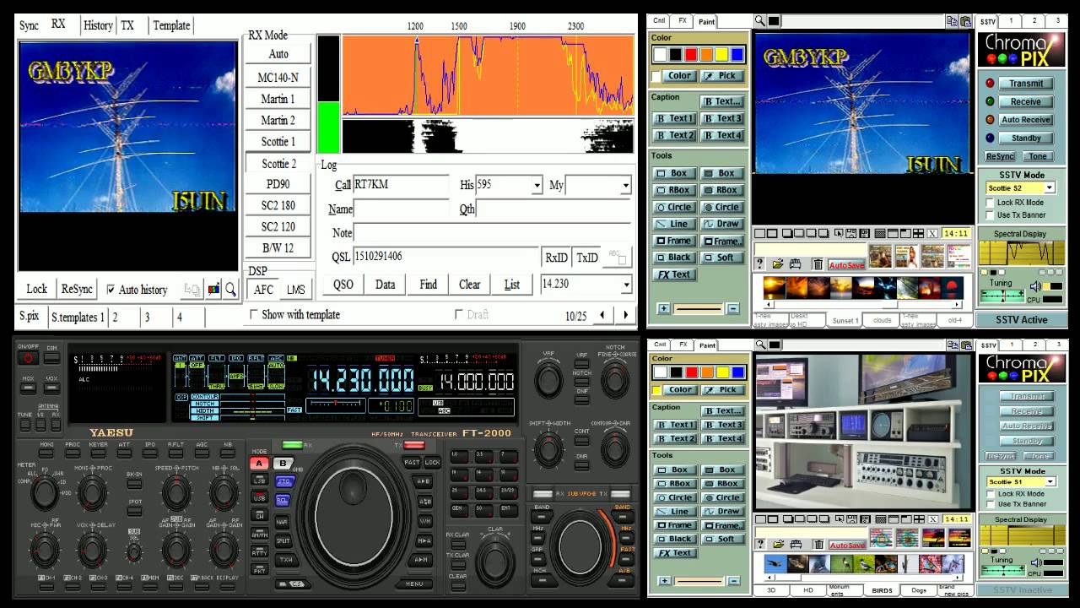Open the clouds thumbnail tab

pyautogui.click(x=882, y=320)
